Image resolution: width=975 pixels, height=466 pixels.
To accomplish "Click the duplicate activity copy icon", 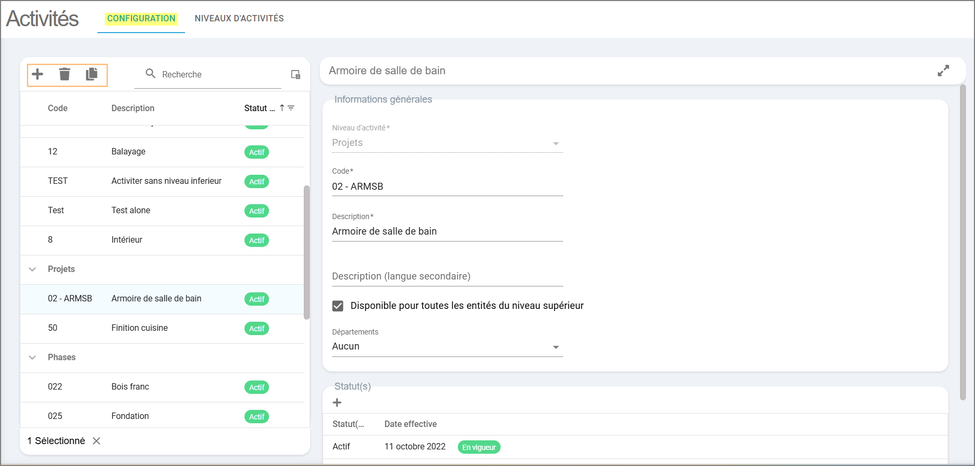I will [x=92, y=74].
